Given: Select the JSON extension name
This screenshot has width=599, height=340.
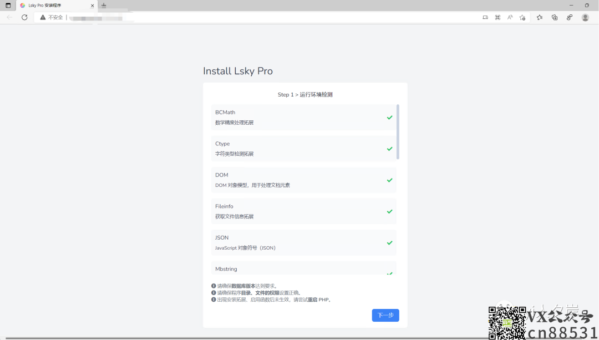Looking at the screenshot, I should pos(221,237).
